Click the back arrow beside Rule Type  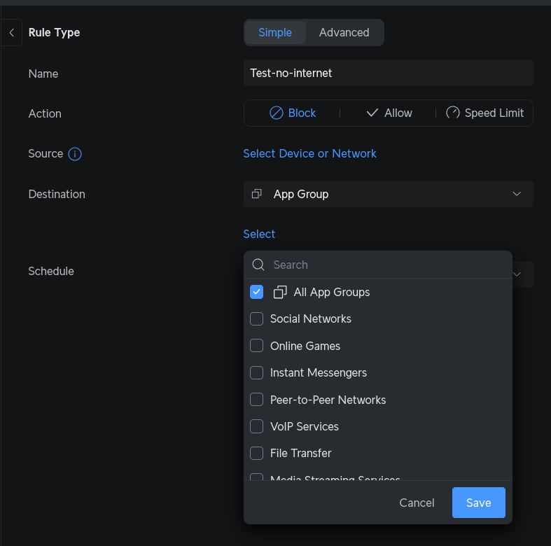(11, 33)
